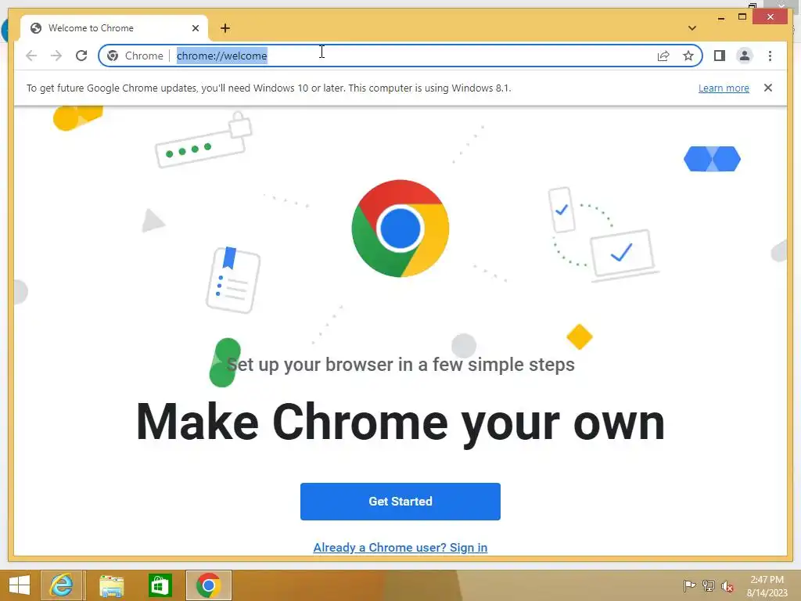Open Chrome's three-dot menu
This screenshot has height=601, width=801.
pos(770,56)
